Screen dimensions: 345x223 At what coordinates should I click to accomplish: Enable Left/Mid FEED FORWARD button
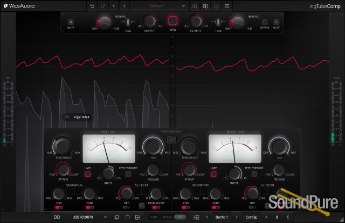coord(128,174)
